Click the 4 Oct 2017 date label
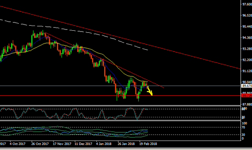The width and height of the screenshot is (252, 150). coord(17,144)
